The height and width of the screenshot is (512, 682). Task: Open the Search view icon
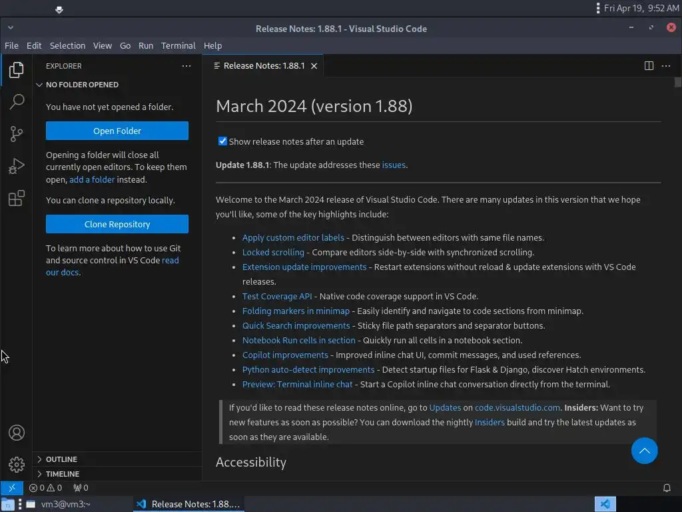click(16, 101)
